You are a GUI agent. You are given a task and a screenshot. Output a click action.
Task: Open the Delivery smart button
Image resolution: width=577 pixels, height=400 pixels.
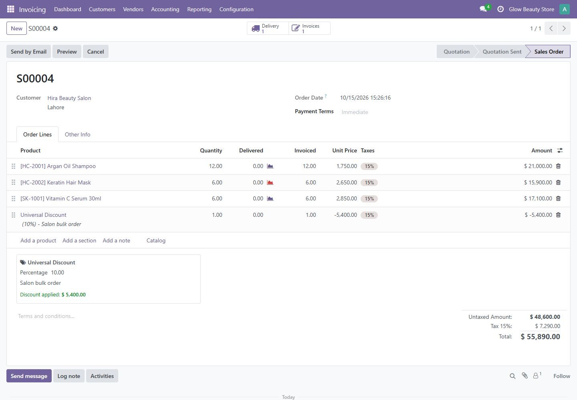click(268, 28)
